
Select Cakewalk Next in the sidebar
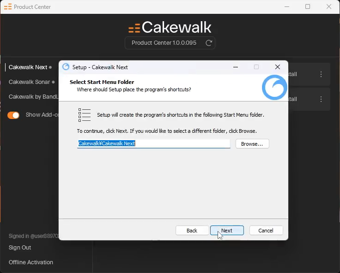coord(28,67)
